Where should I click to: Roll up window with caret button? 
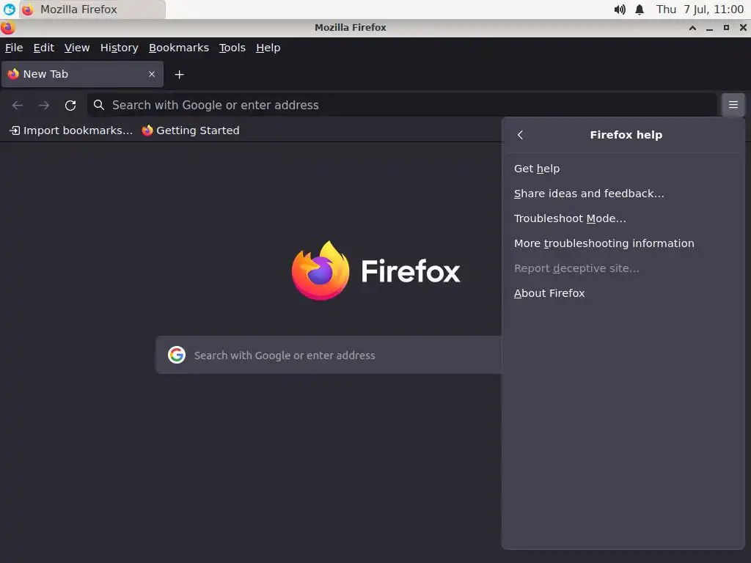click(692, 28)
